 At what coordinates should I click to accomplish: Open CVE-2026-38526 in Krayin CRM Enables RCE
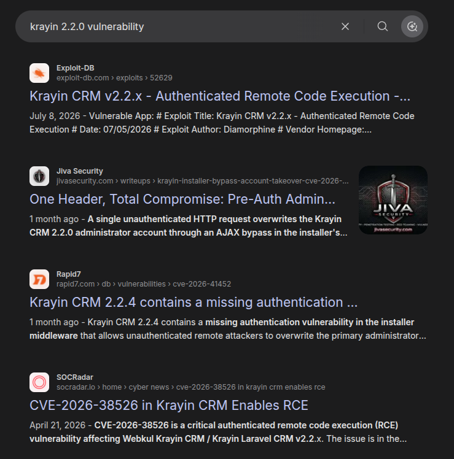(x=169, y=405)
